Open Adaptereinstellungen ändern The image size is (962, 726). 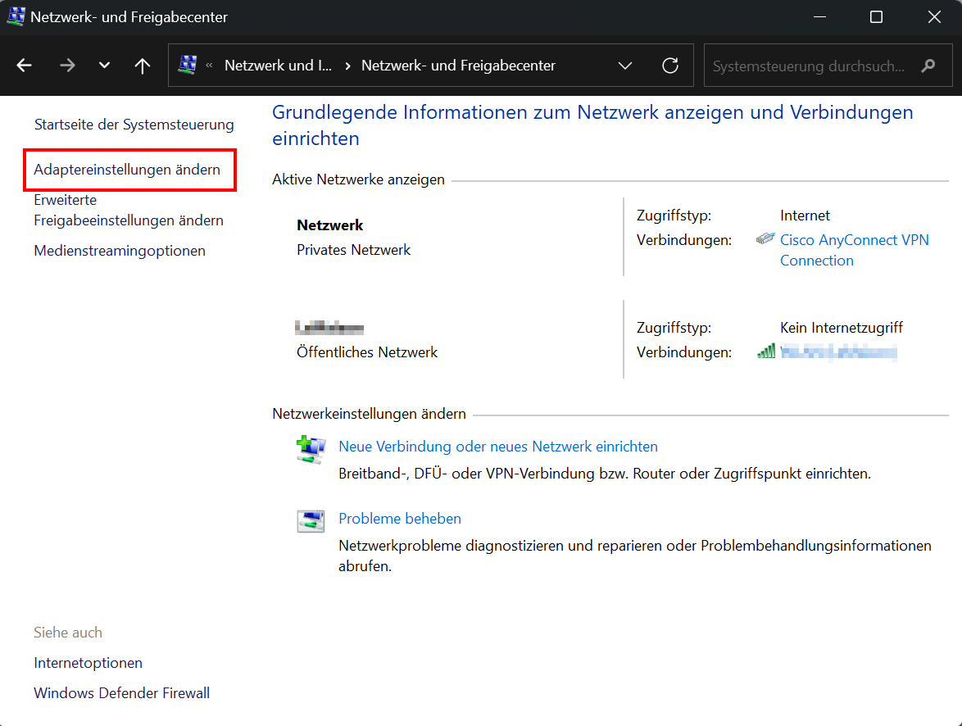pos(128,170)
